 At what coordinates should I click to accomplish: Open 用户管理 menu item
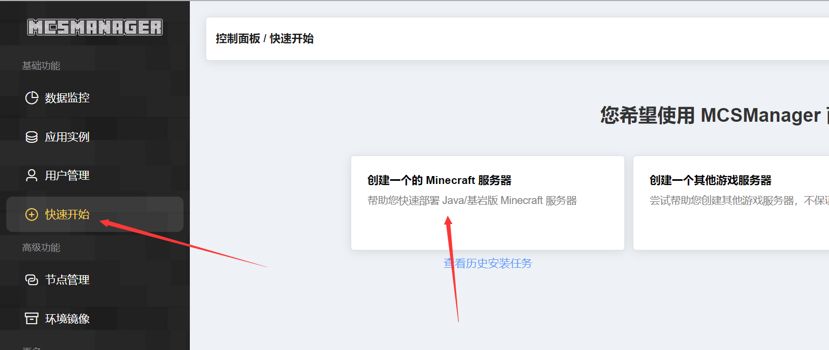(95, 176)
